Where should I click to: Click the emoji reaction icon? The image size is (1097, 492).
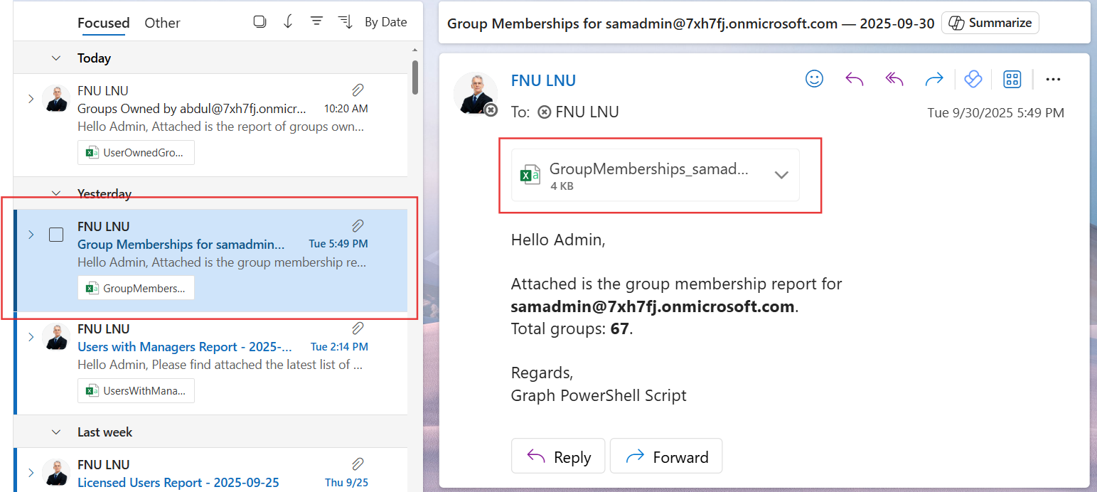click(x=814, y=79)
